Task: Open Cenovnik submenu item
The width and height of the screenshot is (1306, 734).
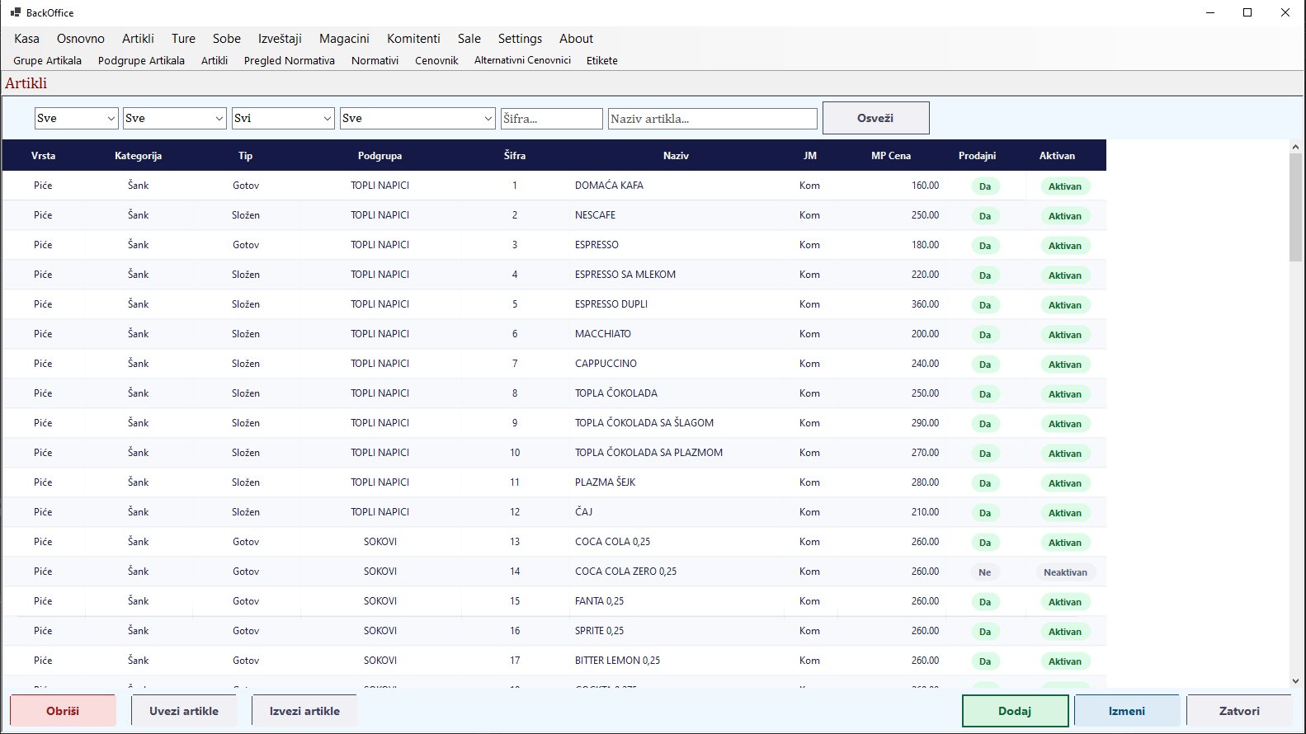Action: pyautogui.click(x=436, y=60)
